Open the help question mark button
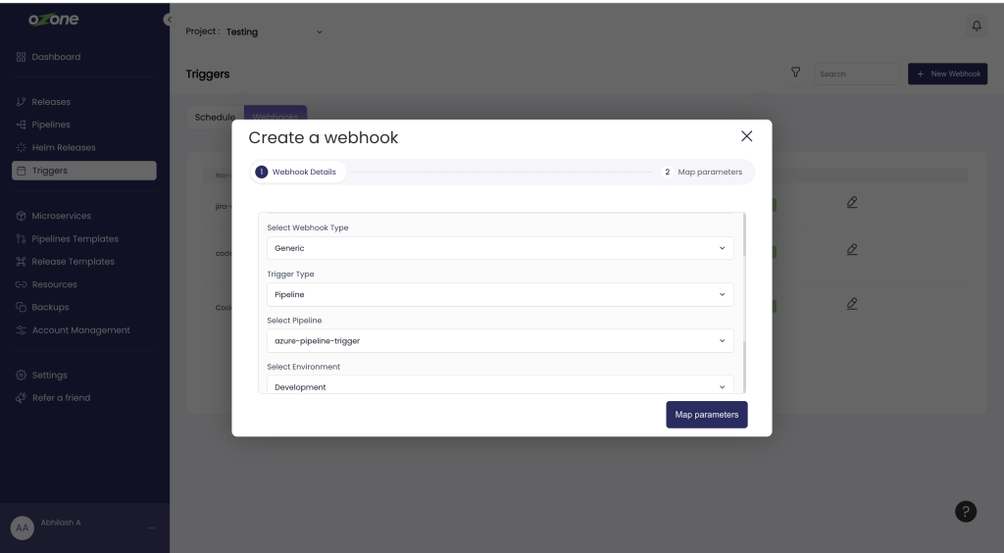Image resolution: width=1004 pixels, height=553 pixels. click(966, 512)
